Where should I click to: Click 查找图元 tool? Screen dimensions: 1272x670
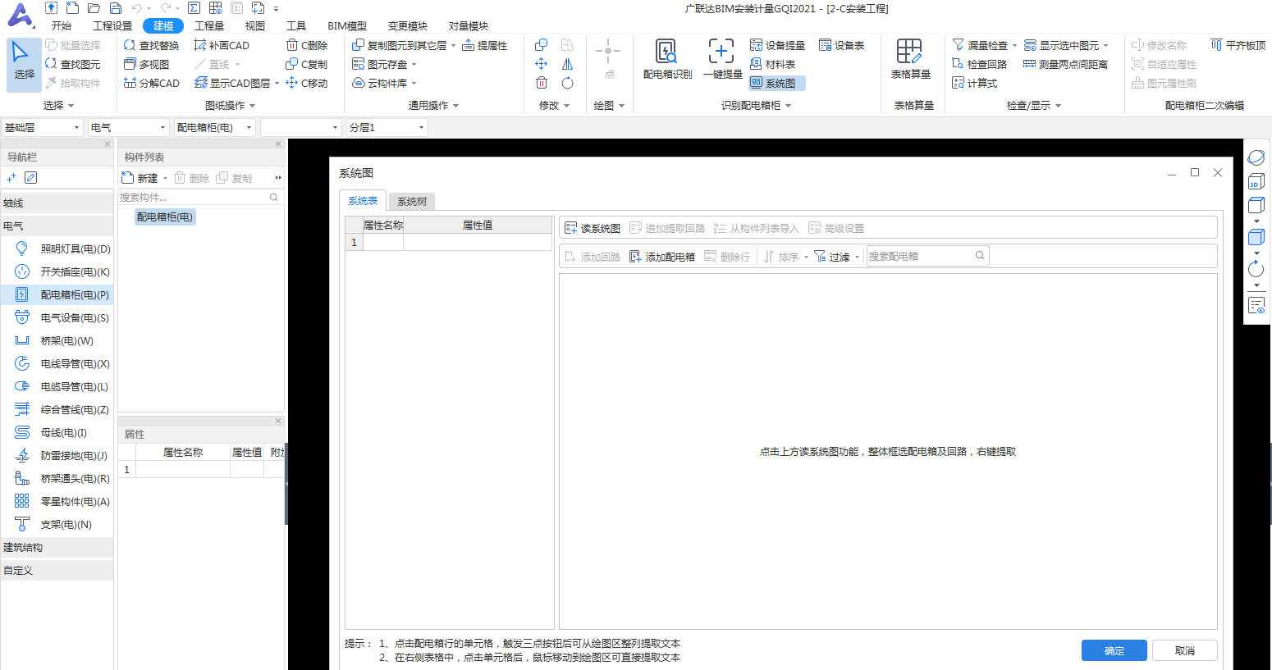[72, 64]
